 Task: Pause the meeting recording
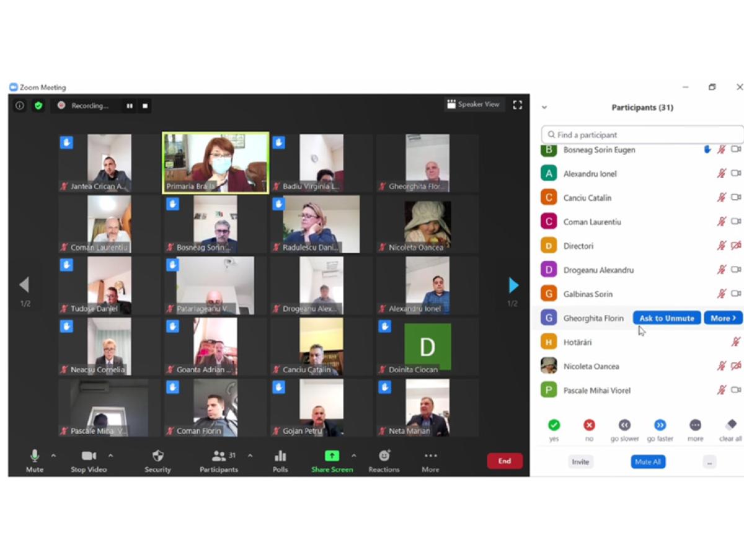[x=130, y=106]
